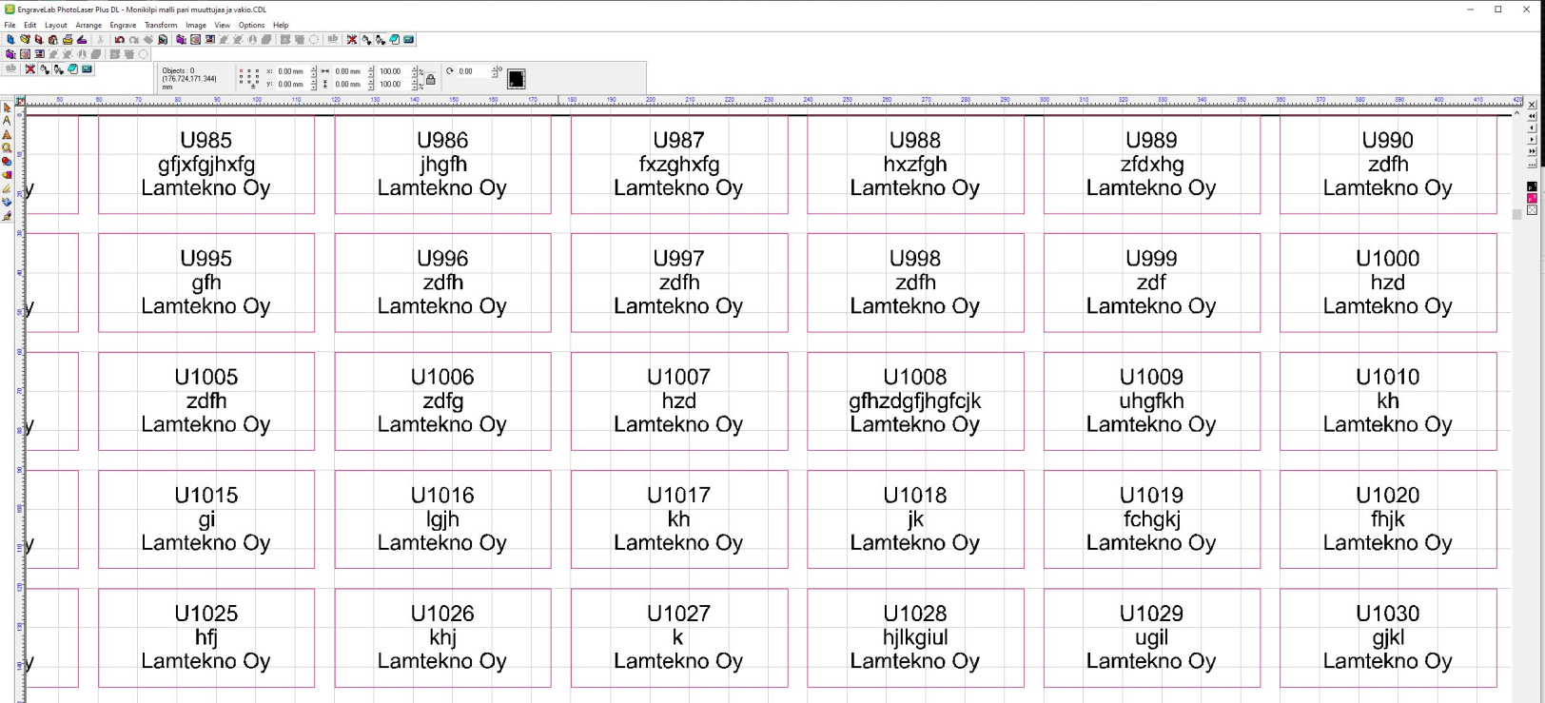Click the palette fast-forward double arrow button
This screenshot has height=703, width=1545.
(1532, 151)
